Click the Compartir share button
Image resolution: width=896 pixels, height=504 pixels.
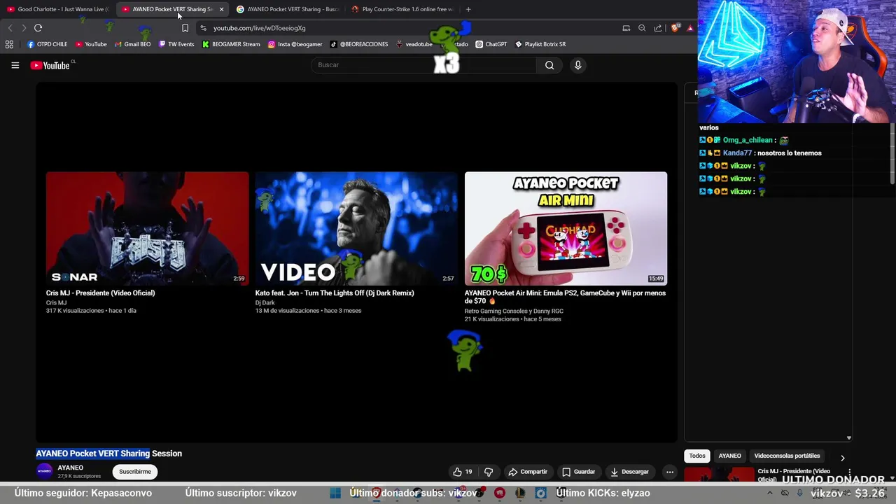[x=528, y=472]
